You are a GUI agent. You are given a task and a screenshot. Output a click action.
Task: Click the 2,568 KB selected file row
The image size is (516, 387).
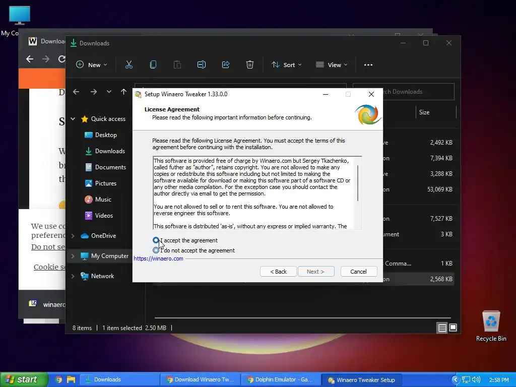(x=418, y=279)
